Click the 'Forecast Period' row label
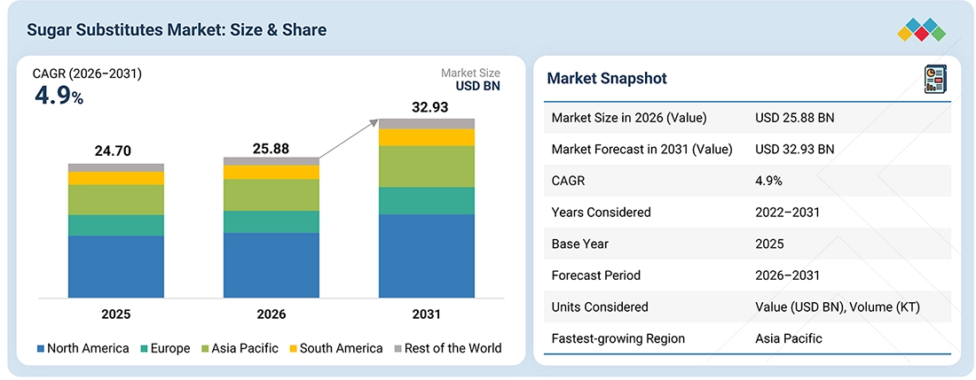The width and height of the screenshot is (976, 380). 595,275
